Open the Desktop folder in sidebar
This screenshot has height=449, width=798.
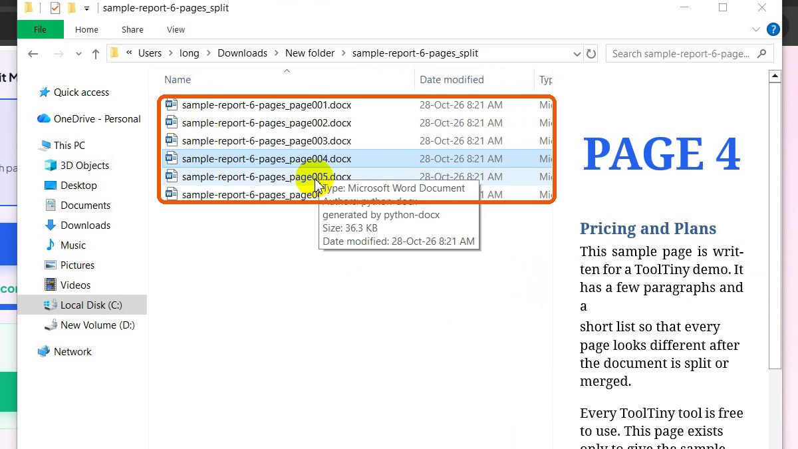point(78,186)
